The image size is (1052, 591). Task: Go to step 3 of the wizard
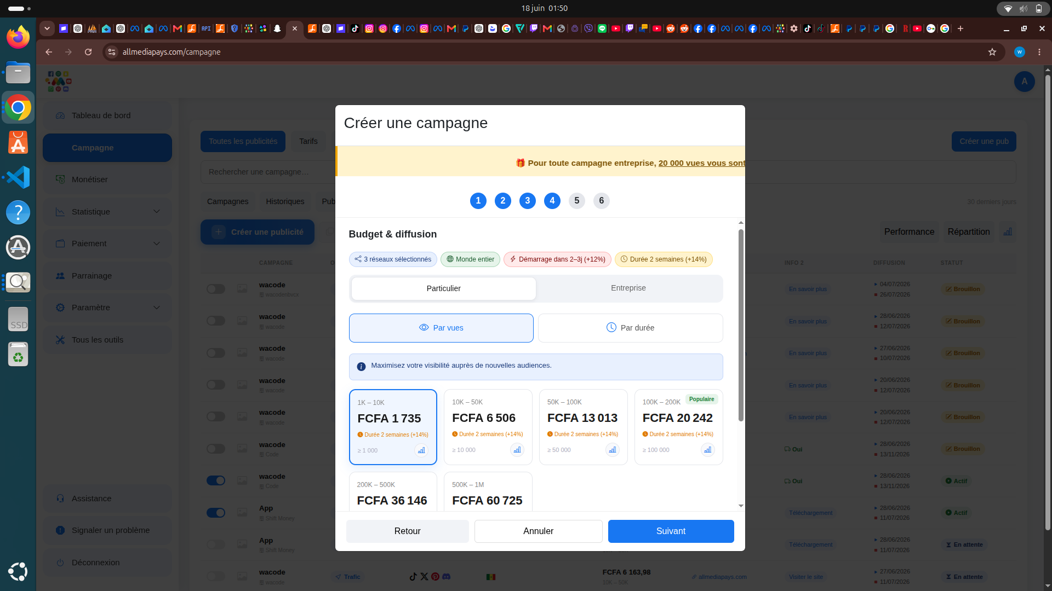pos(528,201)
